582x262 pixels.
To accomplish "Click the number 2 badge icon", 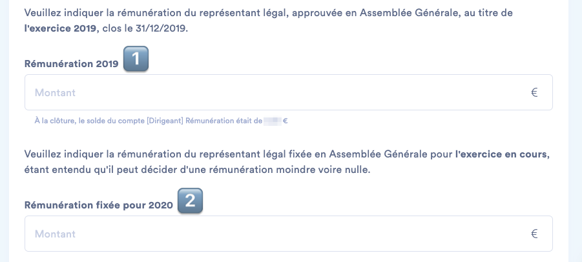I will coord(190,202).
